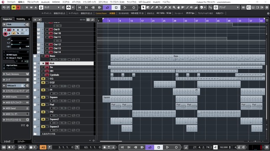The width and height of the screenshot is (270, 151).
Task: Select the Split scissors tool
Action: [x=161, y=8]
